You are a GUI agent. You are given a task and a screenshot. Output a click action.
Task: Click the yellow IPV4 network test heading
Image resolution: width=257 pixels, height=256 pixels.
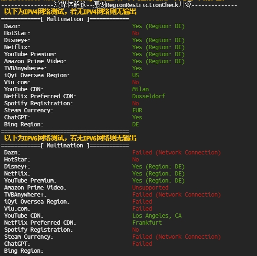(70, 12)
